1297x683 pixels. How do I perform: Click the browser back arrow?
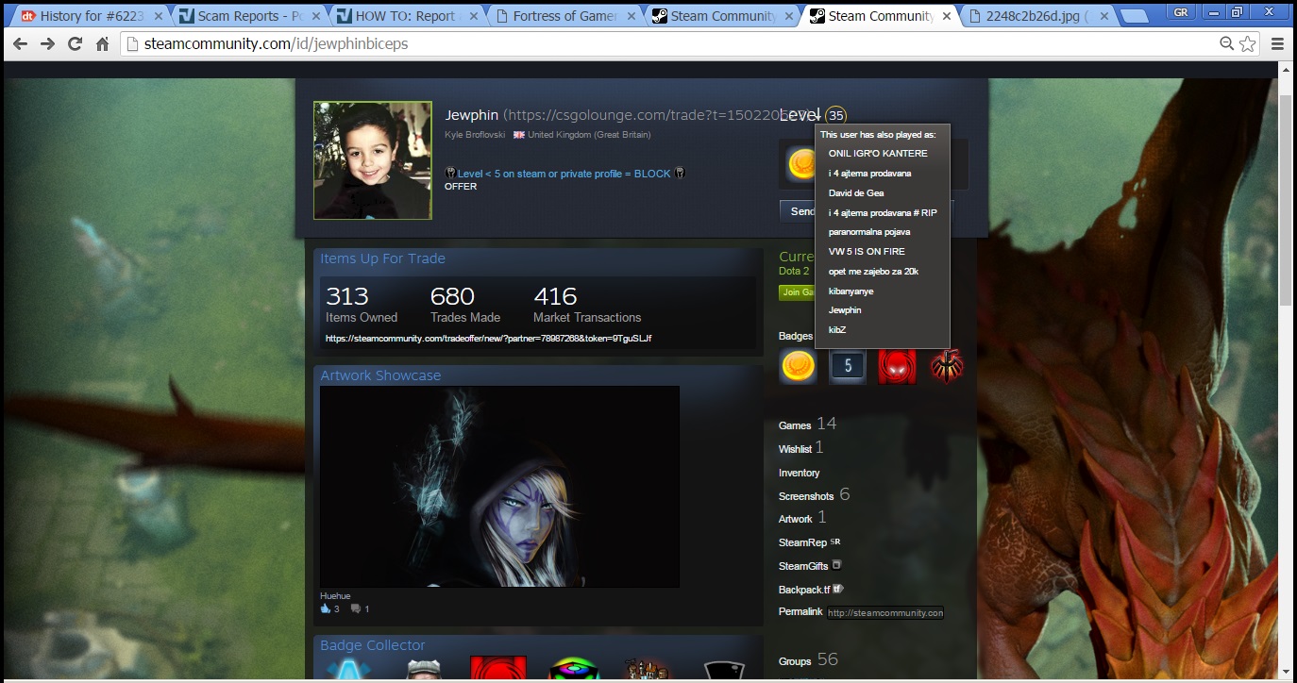[x=20, y=44]
